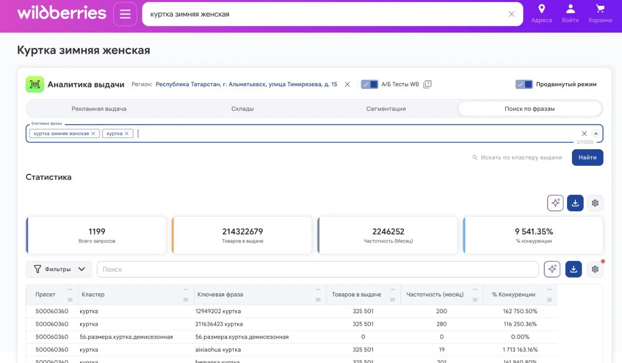Remove the 'куртка зимняя женская' phrase chip

coord(93,134)
